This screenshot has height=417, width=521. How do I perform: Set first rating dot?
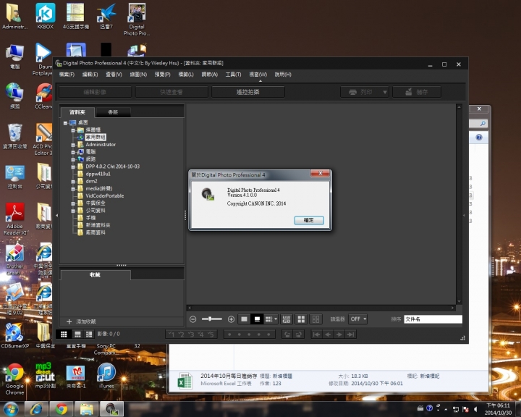pyautogui.click(x=229, y=334)
